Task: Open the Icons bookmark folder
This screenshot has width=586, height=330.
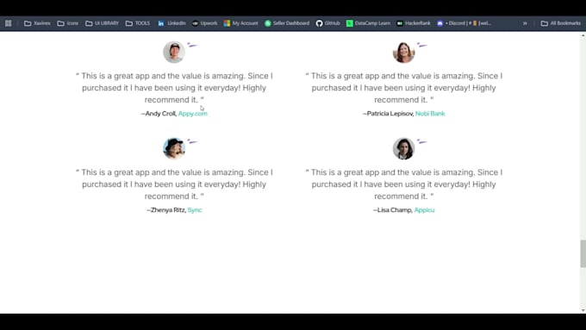Action: pos(67,23)
